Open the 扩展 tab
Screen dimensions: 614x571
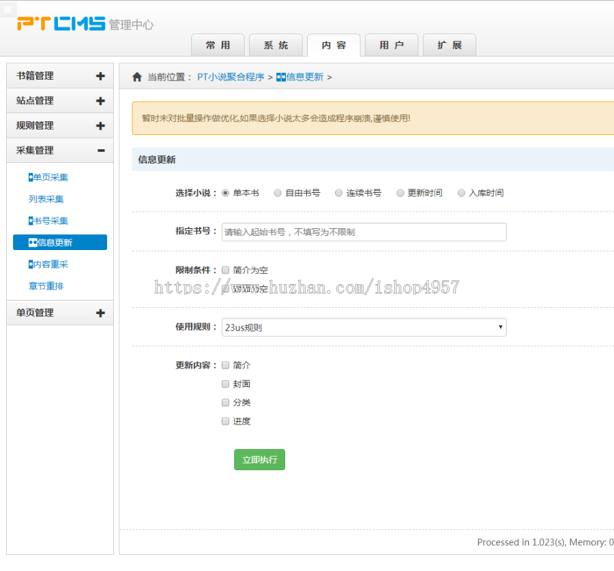click(x=450, y=46)
